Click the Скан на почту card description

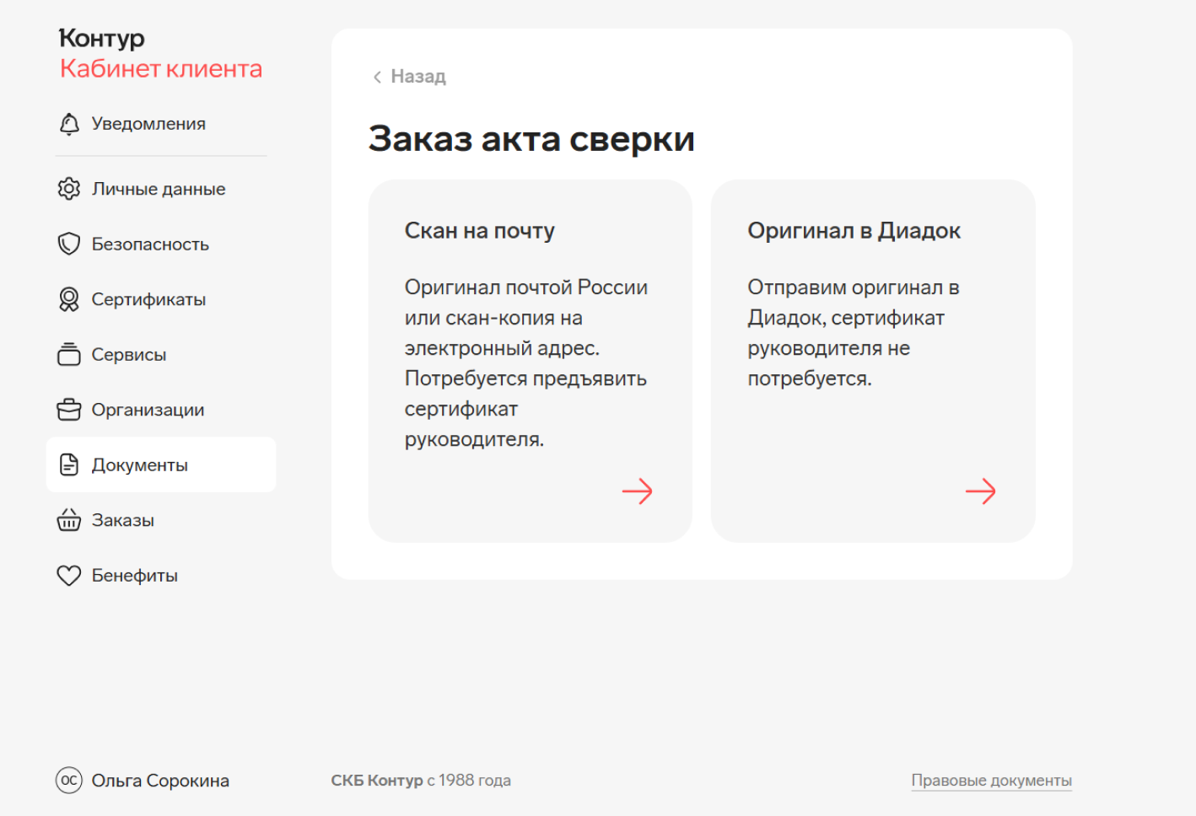click(x=526, y=363)
